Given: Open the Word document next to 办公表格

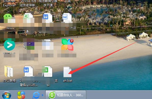Looking at the screenshot, I should pos(28,71).
